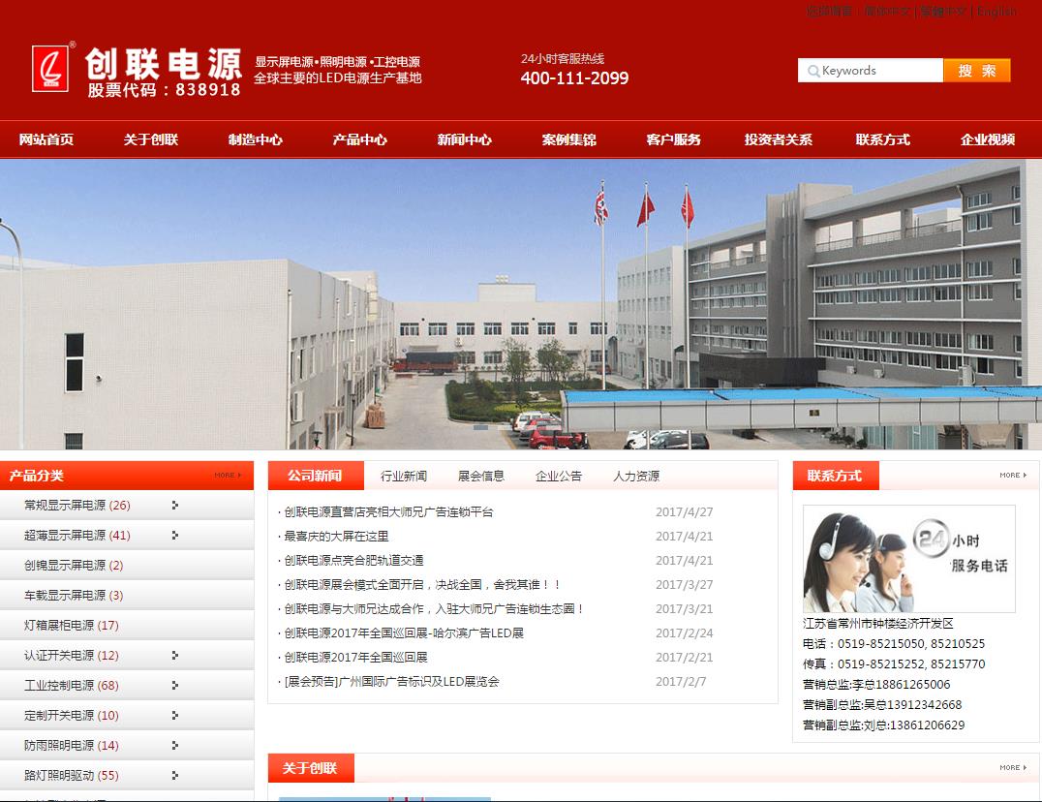Open news 创联电源直营店亮相大师兄广告连锁平台
1042x802 pixels.
pos(388,511)
